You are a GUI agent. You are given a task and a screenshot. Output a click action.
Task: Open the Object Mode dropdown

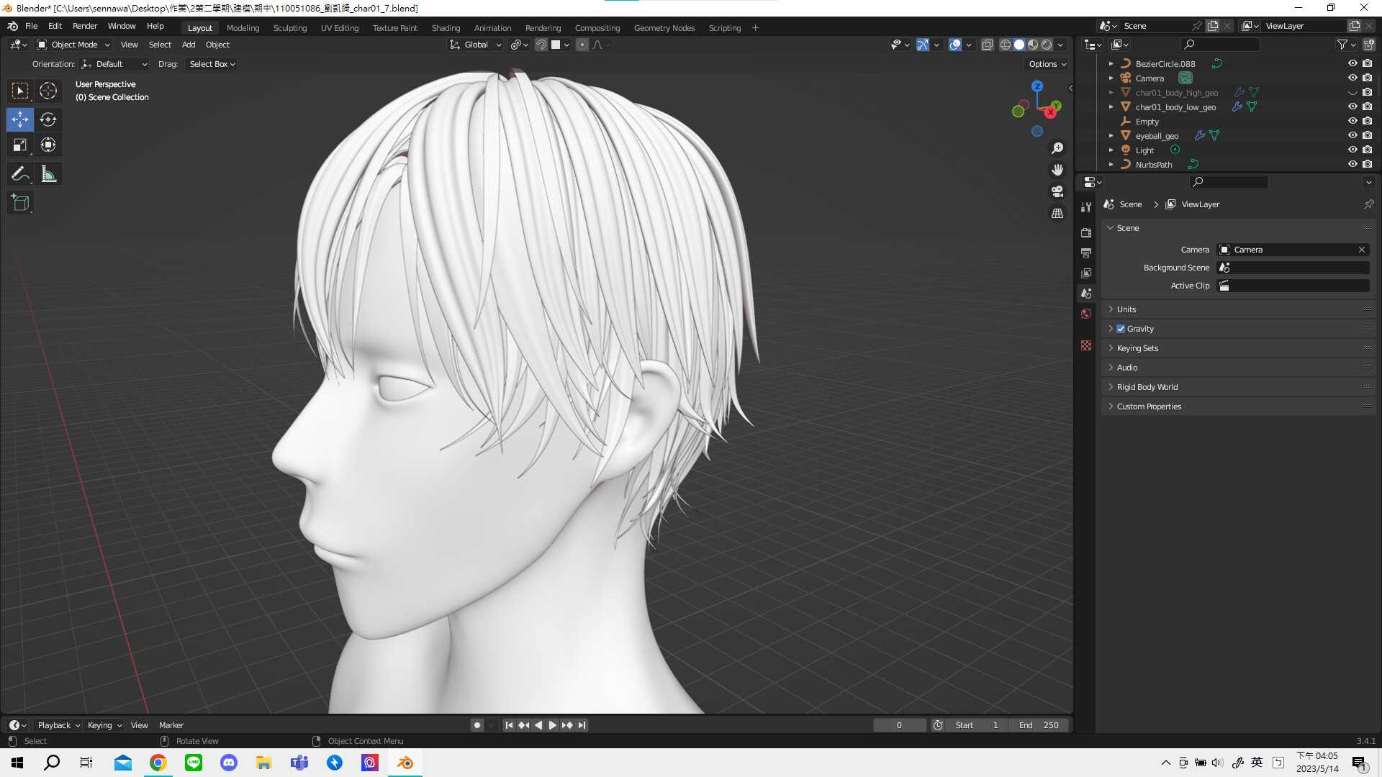(72, 45)
